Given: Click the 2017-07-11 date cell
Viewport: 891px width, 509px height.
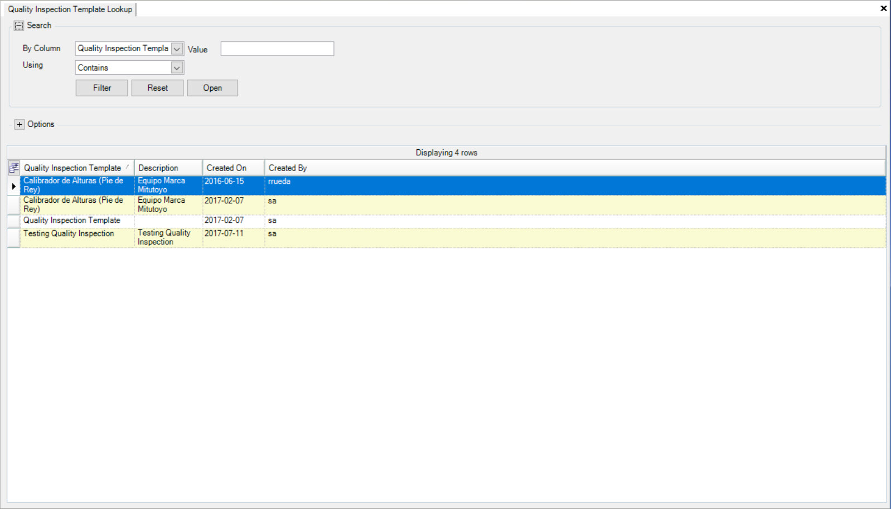Looking at the screenshot, I should tap(234, 238).
